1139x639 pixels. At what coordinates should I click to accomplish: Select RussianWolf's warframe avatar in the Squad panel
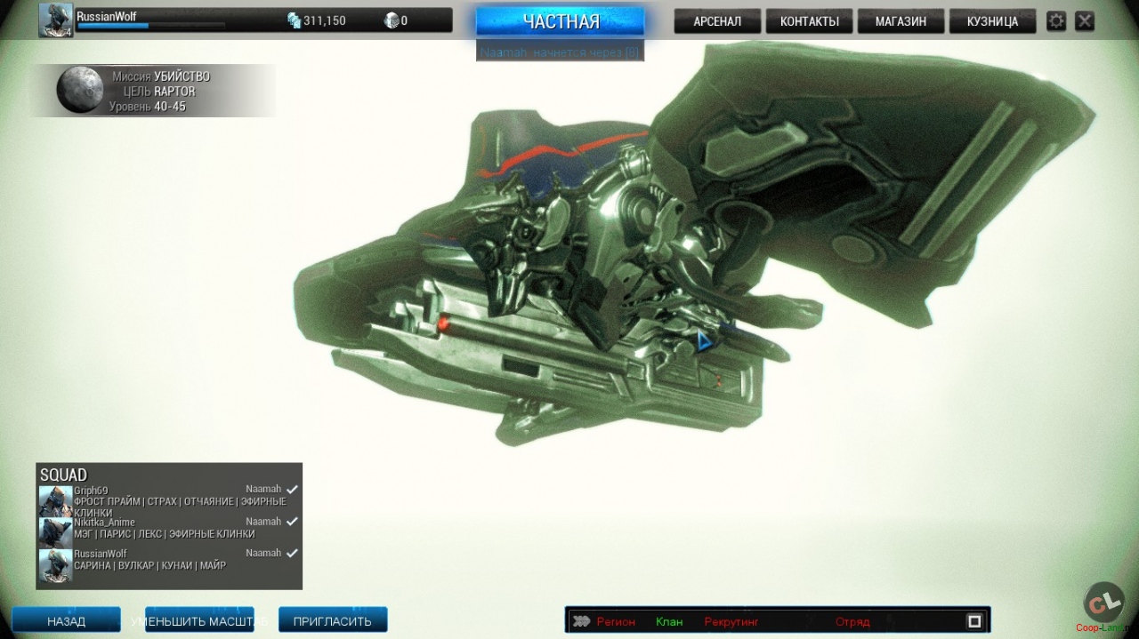tap(55, 565)
